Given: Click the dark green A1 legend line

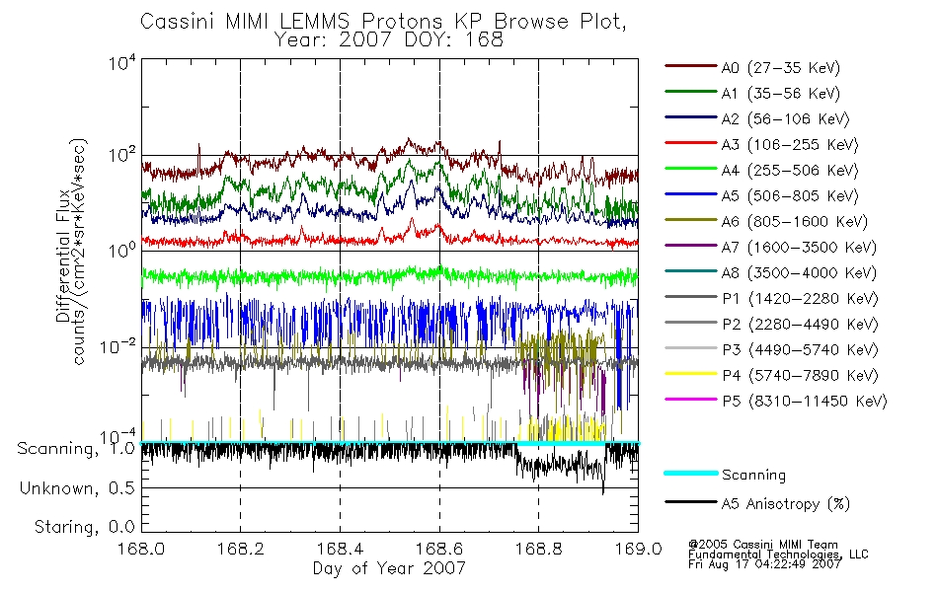Looking at the screenshot, I should [x=691, y=92].
